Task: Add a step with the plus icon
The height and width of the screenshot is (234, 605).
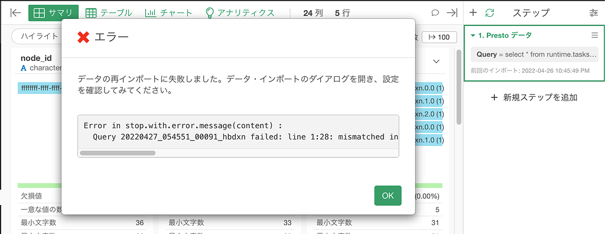Action: coord(473,13)
